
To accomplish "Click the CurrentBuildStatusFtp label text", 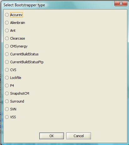I will pyautogui.click(x=27, y=62).
